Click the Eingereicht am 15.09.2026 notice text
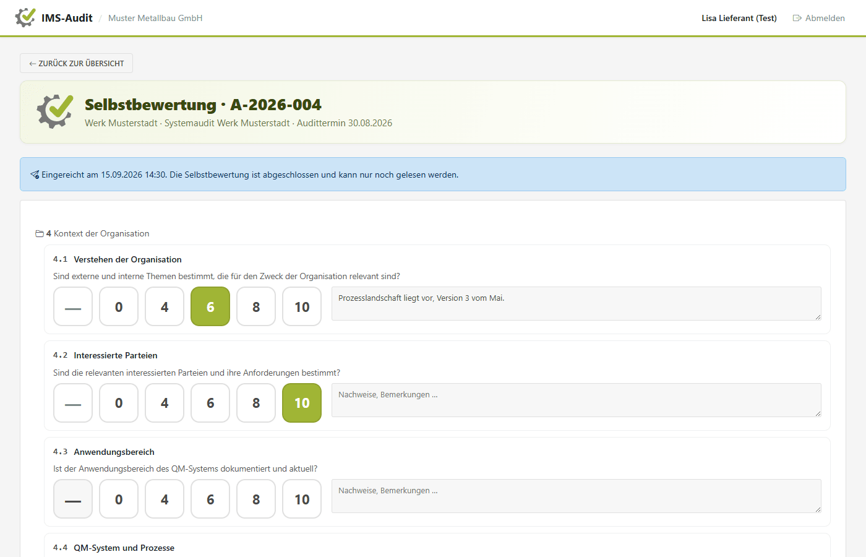The width and height of the screenshot is (866, 557). tap(250, 175)
